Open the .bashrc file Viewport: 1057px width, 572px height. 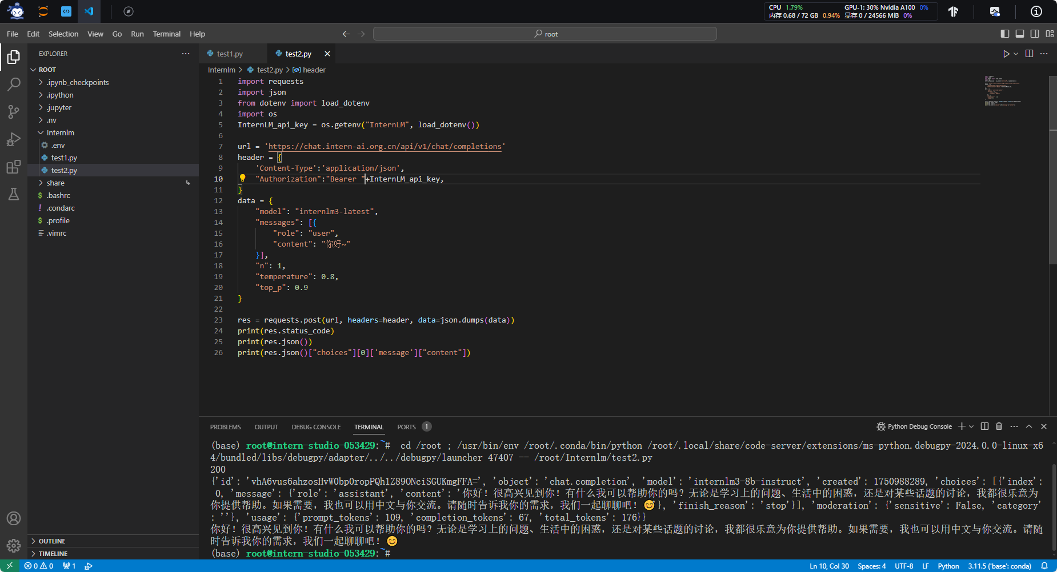point(58,195)
